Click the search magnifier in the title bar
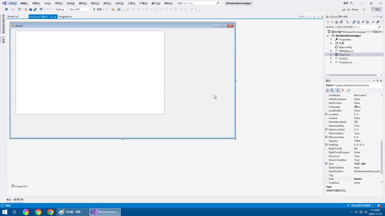Image resolution: width=385 pixels, height=216 pixels. [x=218, y=3]
